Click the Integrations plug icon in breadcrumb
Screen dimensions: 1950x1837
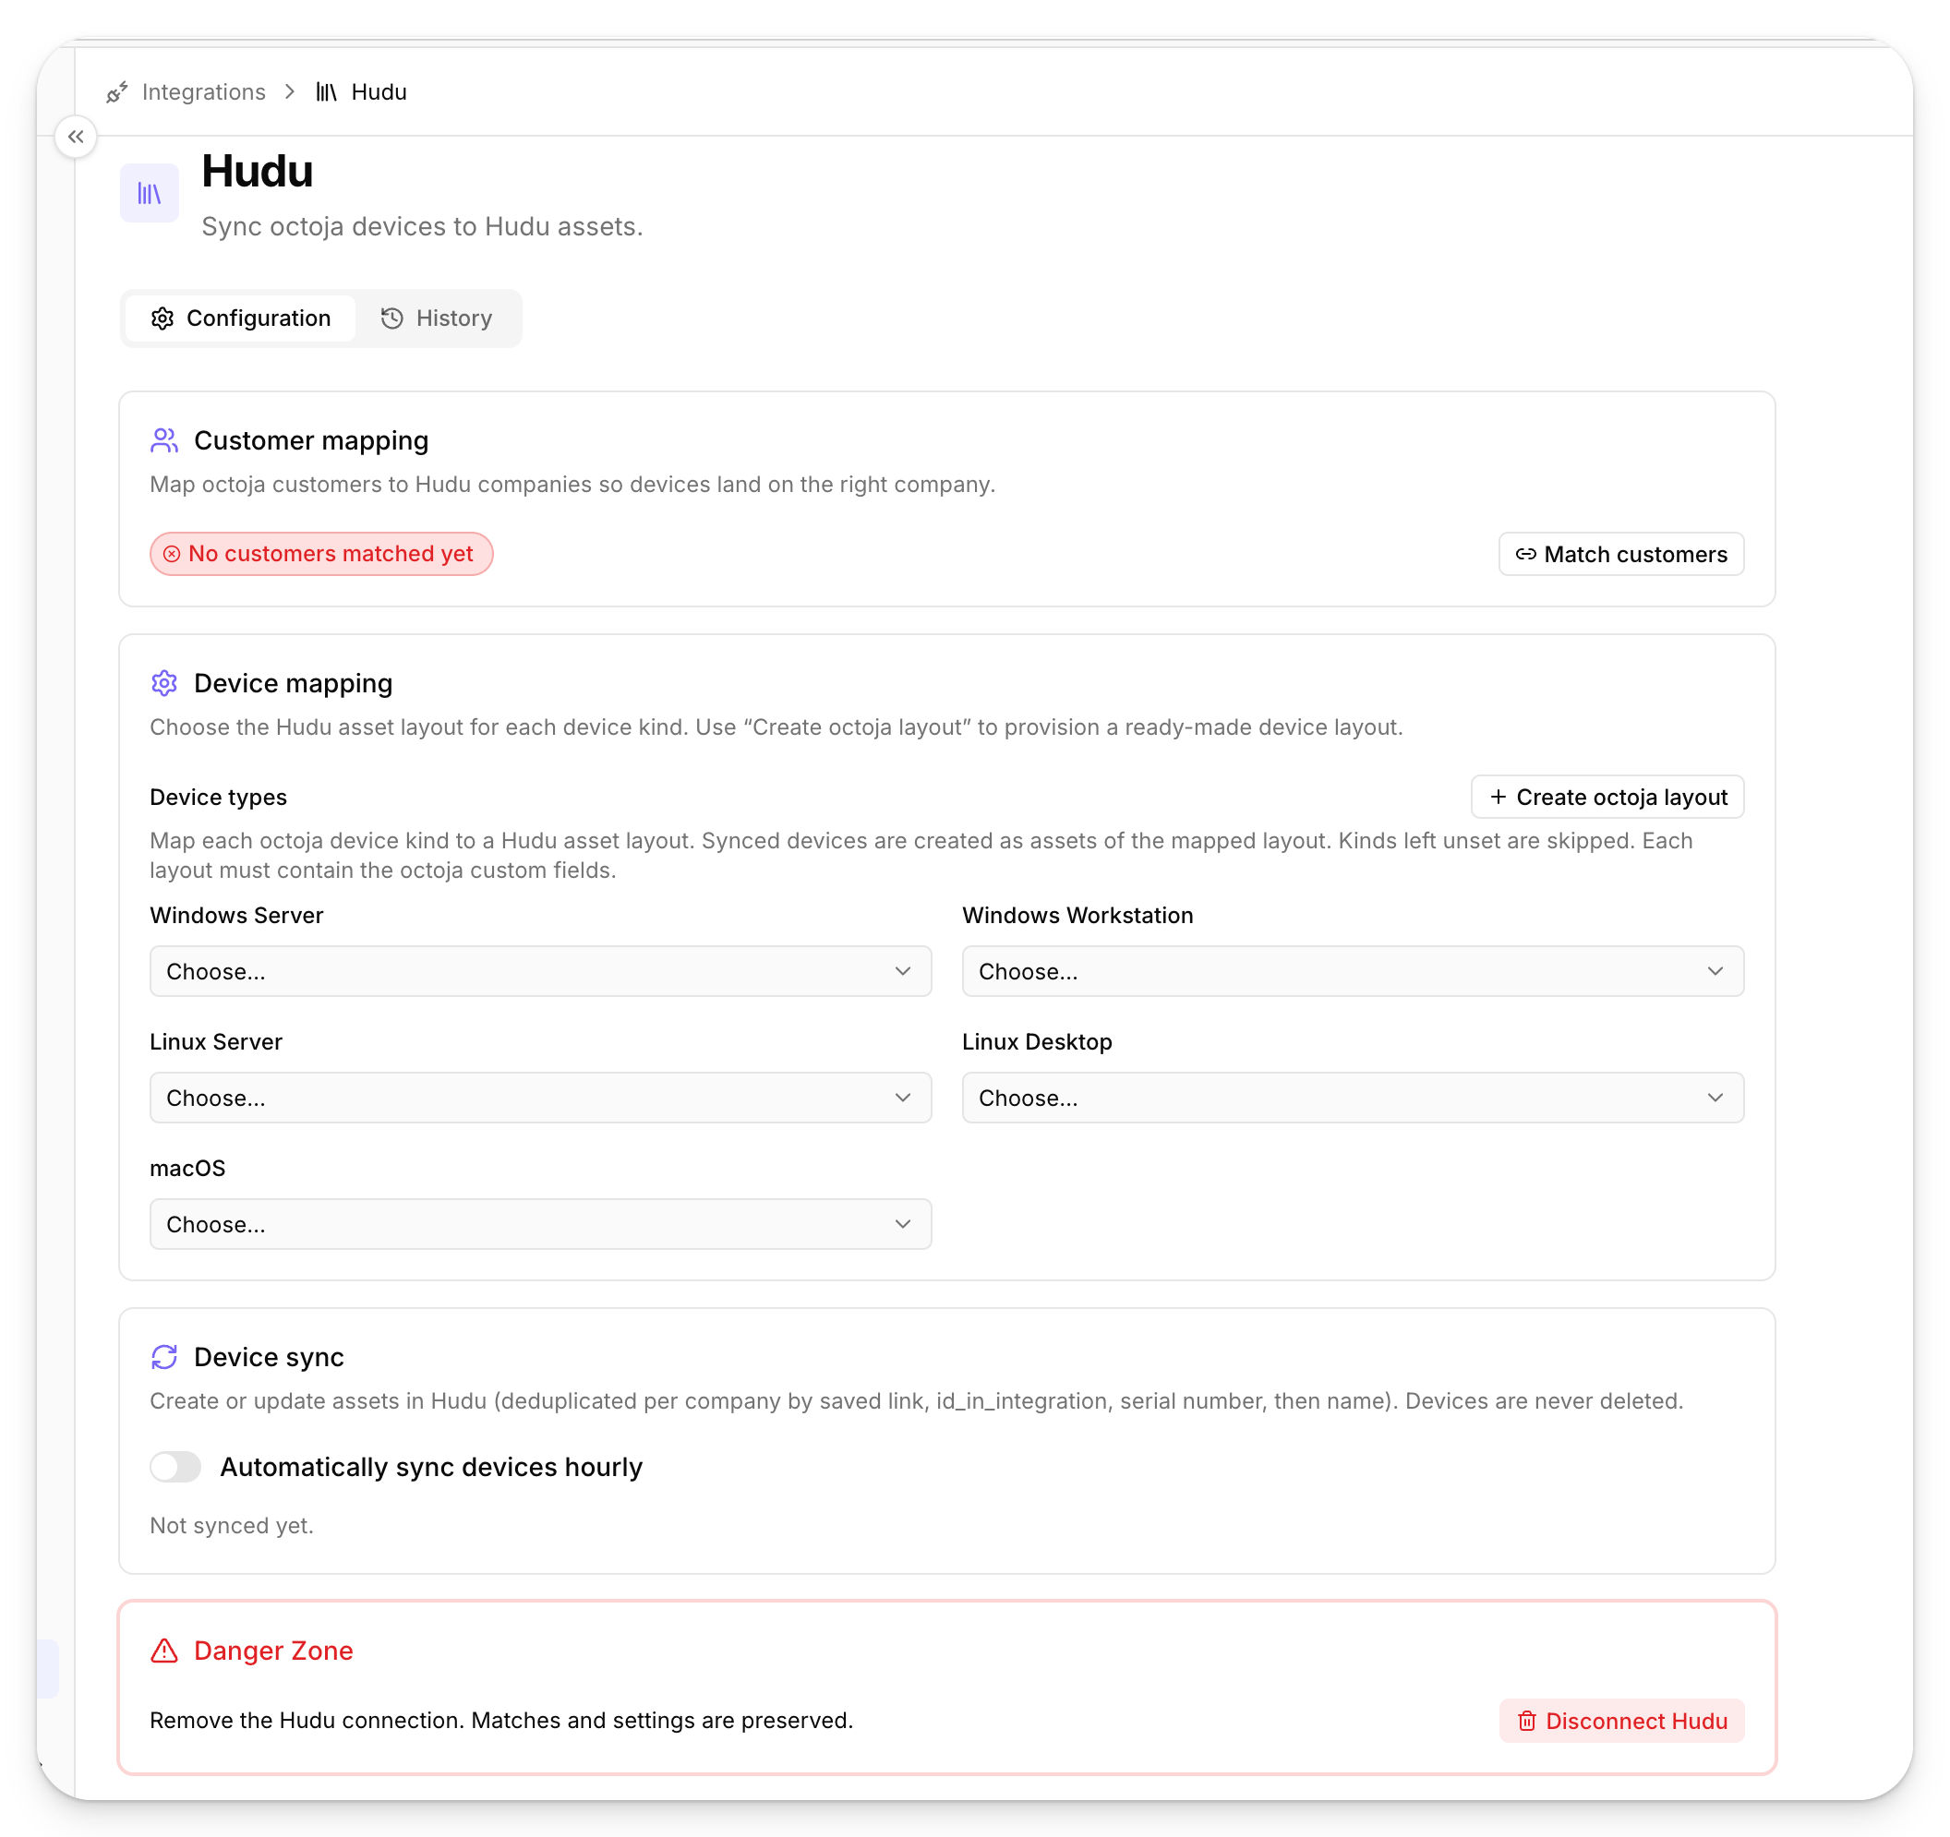[117, 92]
